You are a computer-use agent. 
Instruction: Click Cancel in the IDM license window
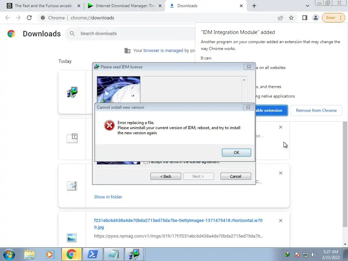pos(236,176)
